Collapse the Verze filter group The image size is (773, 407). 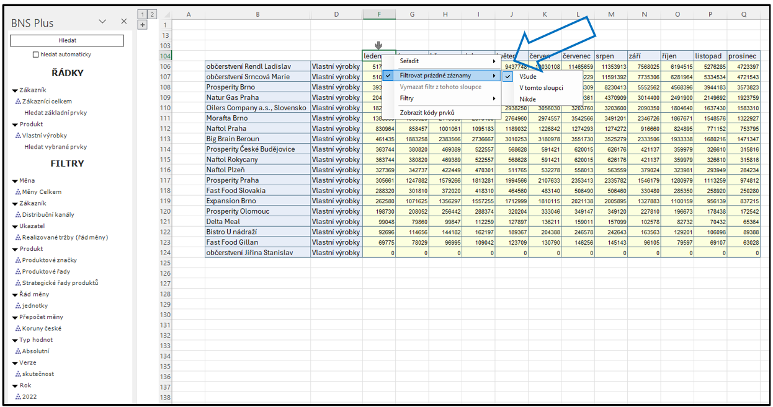pos(15,363)
